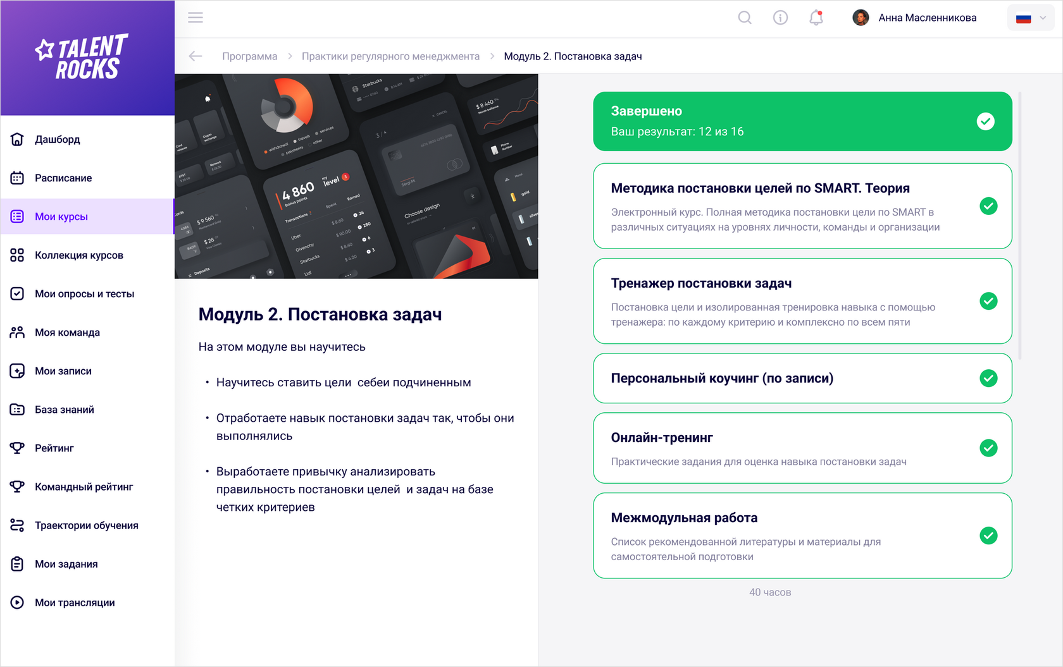This screenshot has width=1063, height=667.
Task: Select the Расписание calendar icon
Action: [16, 178]
